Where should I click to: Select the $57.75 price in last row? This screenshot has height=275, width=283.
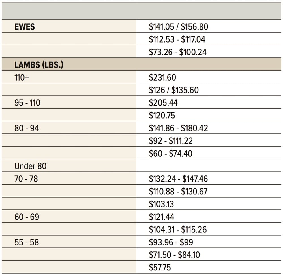[160, 268]
